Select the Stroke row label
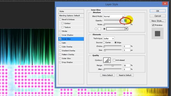The image size is (171, 96). (x=64, y=31)
